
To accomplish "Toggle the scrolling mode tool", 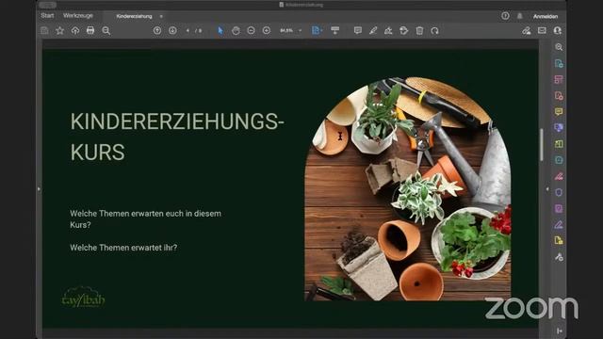I will pyautogui.click(x=335, y=30).
